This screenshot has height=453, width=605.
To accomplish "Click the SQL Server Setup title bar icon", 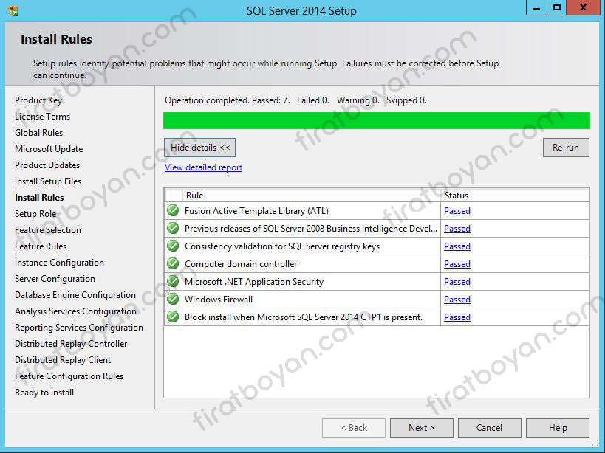I will point(13,11).
